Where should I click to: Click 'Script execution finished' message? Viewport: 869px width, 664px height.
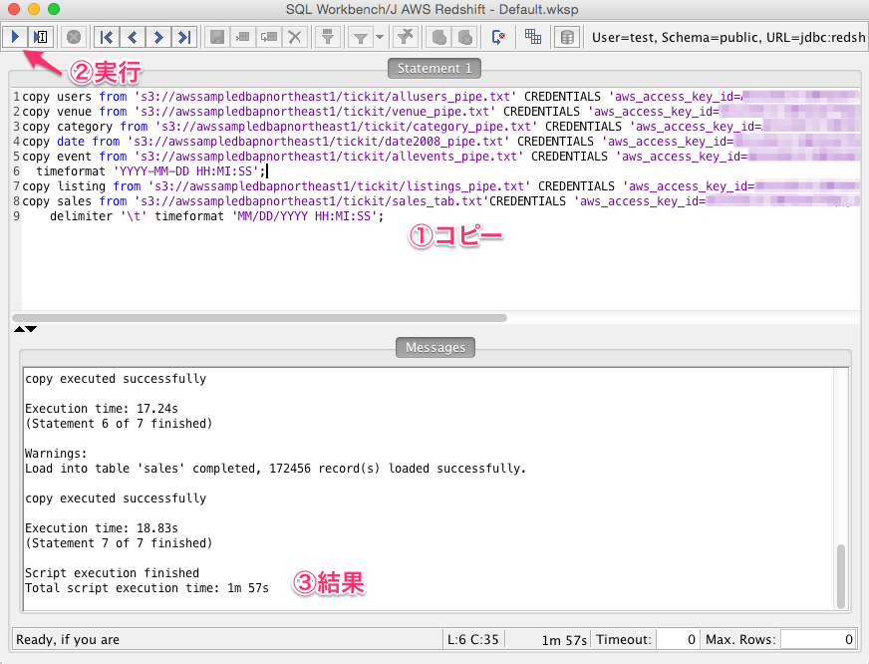[x=112, y=573]
